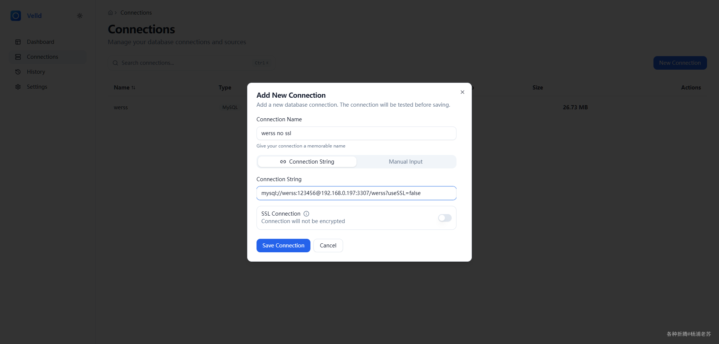Focus the Connection Name input field
The image size is (719, 344).
click(x=356, y=133)
